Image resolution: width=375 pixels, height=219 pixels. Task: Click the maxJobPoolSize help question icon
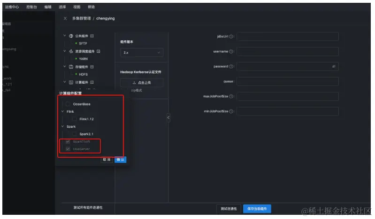(231, 96)
